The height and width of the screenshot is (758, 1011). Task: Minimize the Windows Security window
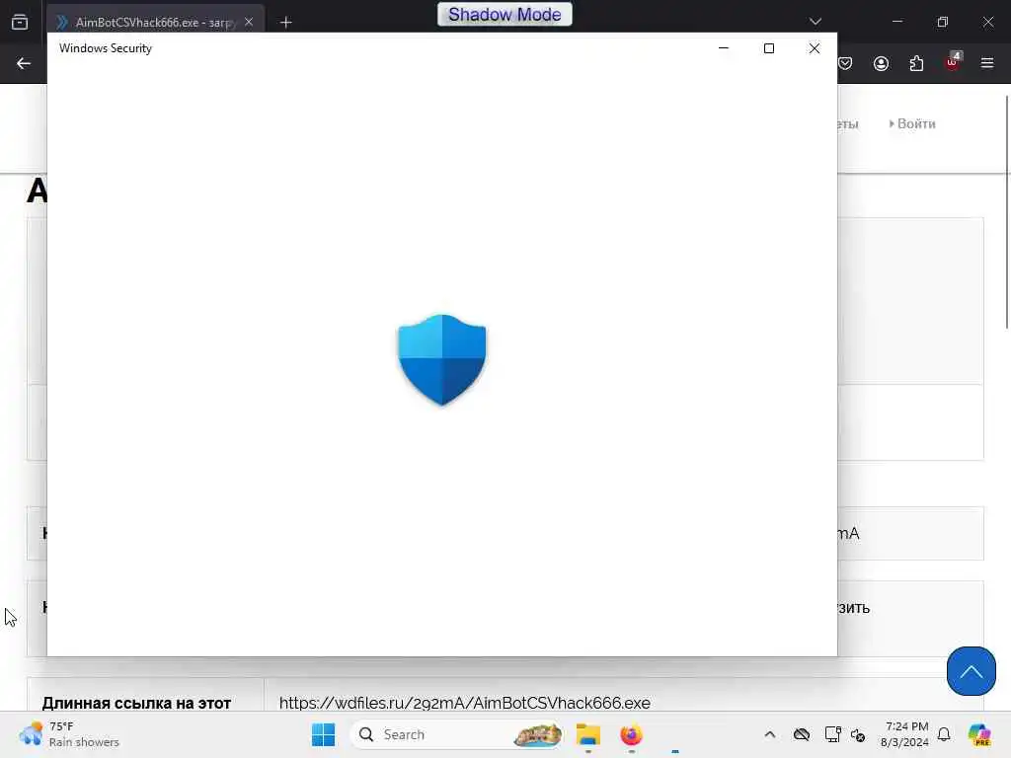[724, 48]
